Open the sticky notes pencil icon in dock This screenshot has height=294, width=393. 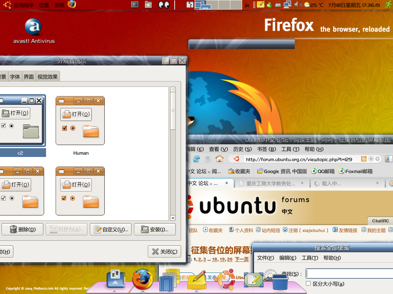click(197, 280)
